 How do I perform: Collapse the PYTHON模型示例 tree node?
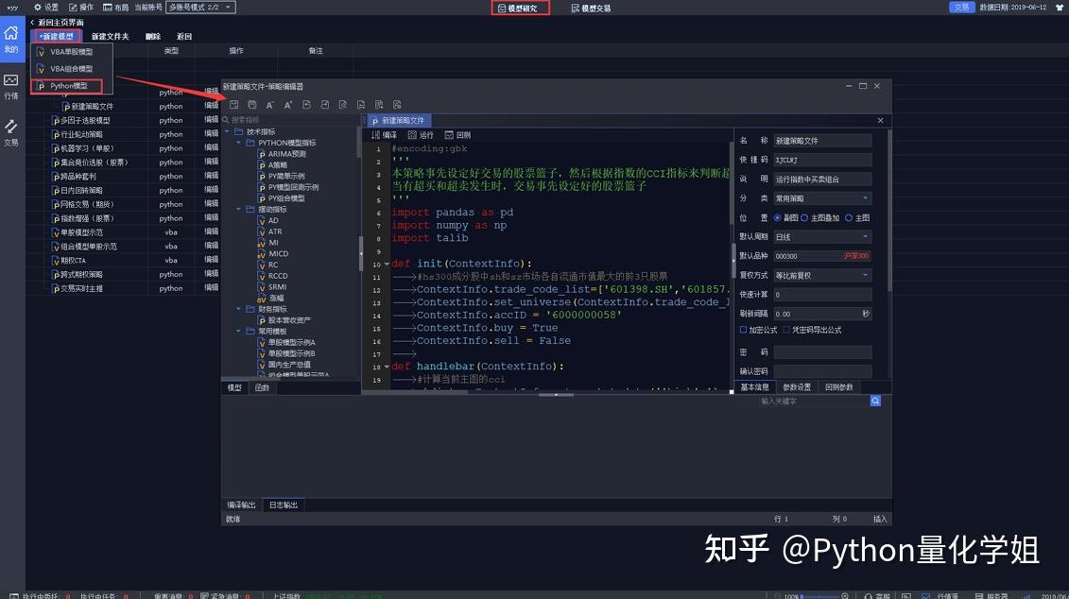coord(238,142)
